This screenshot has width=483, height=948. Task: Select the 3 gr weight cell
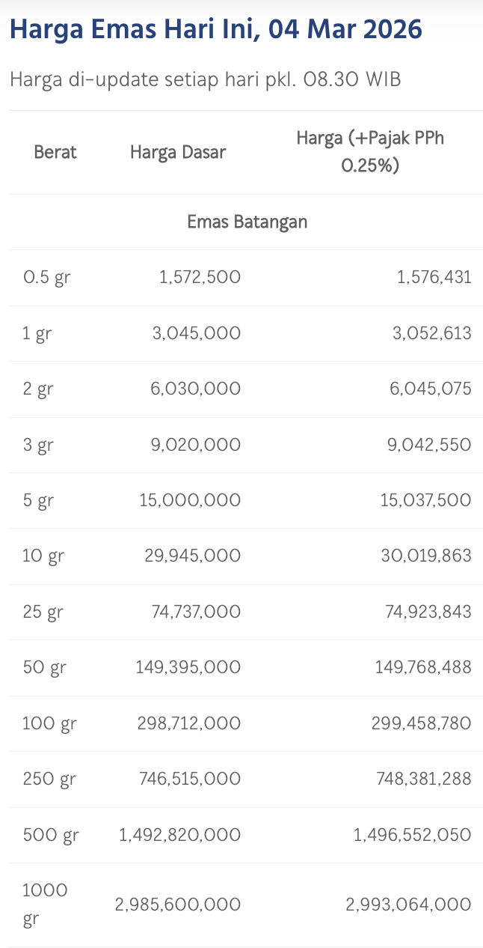coord(38,446)
